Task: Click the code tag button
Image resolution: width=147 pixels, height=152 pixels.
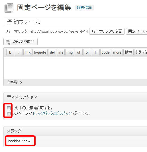Action: point(106,52)
